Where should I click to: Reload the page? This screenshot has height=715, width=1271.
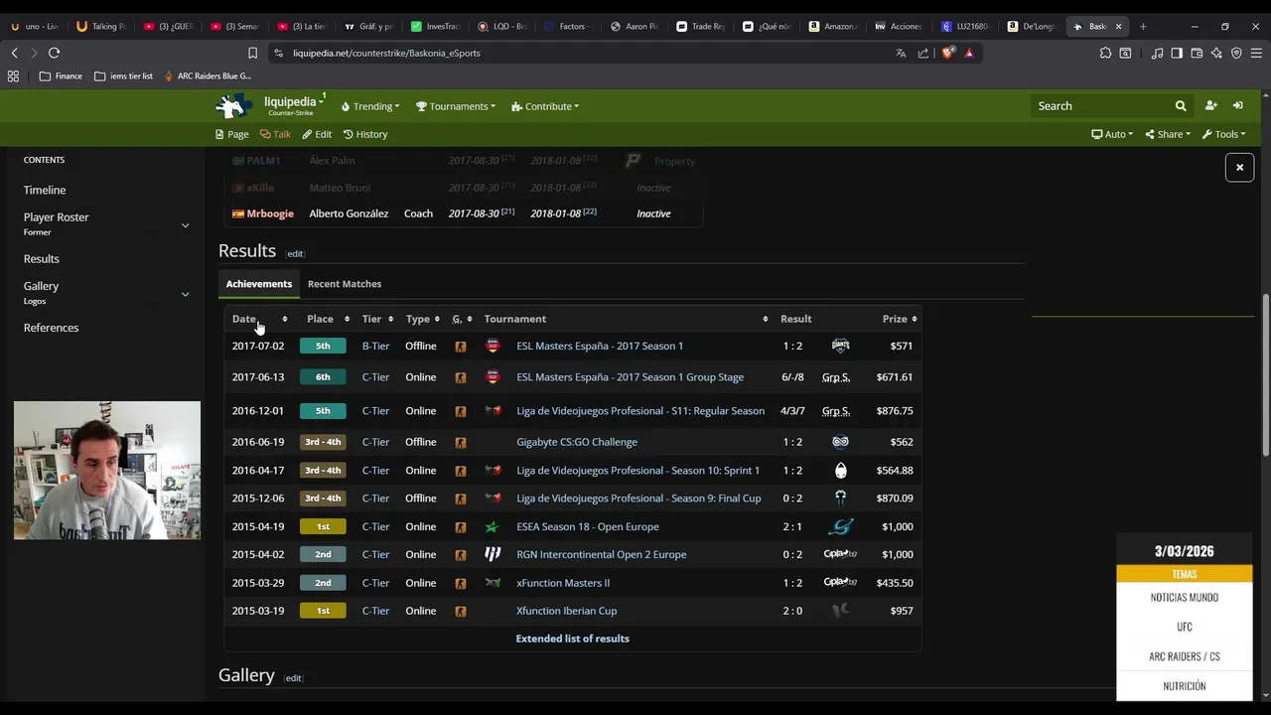pos(54,53)
